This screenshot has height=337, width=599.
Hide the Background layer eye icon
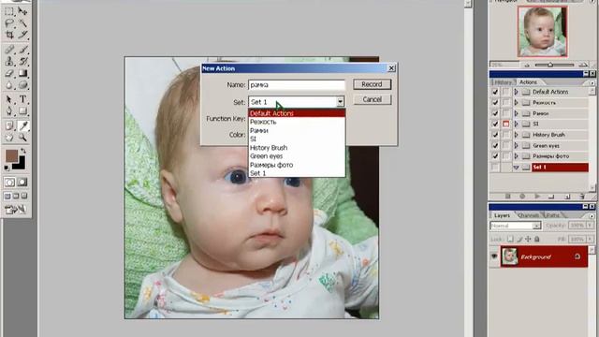494,256
